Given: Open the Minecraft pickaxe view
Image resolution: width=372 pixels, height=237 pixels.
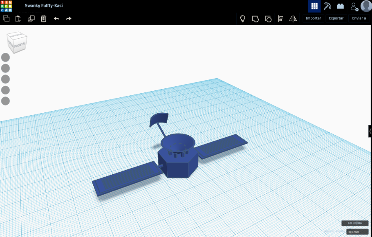Looking at the screenshot, I should [x=327, y=6].
